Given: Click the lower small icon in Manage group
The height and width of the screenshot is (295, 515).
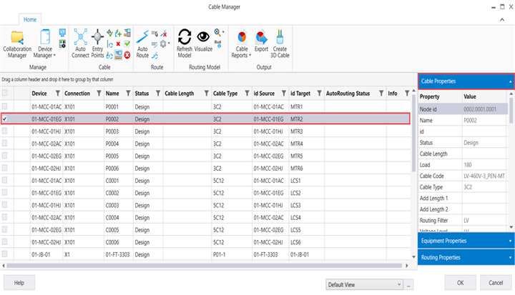Looking at the screenshot, I should tap(62, 44).
